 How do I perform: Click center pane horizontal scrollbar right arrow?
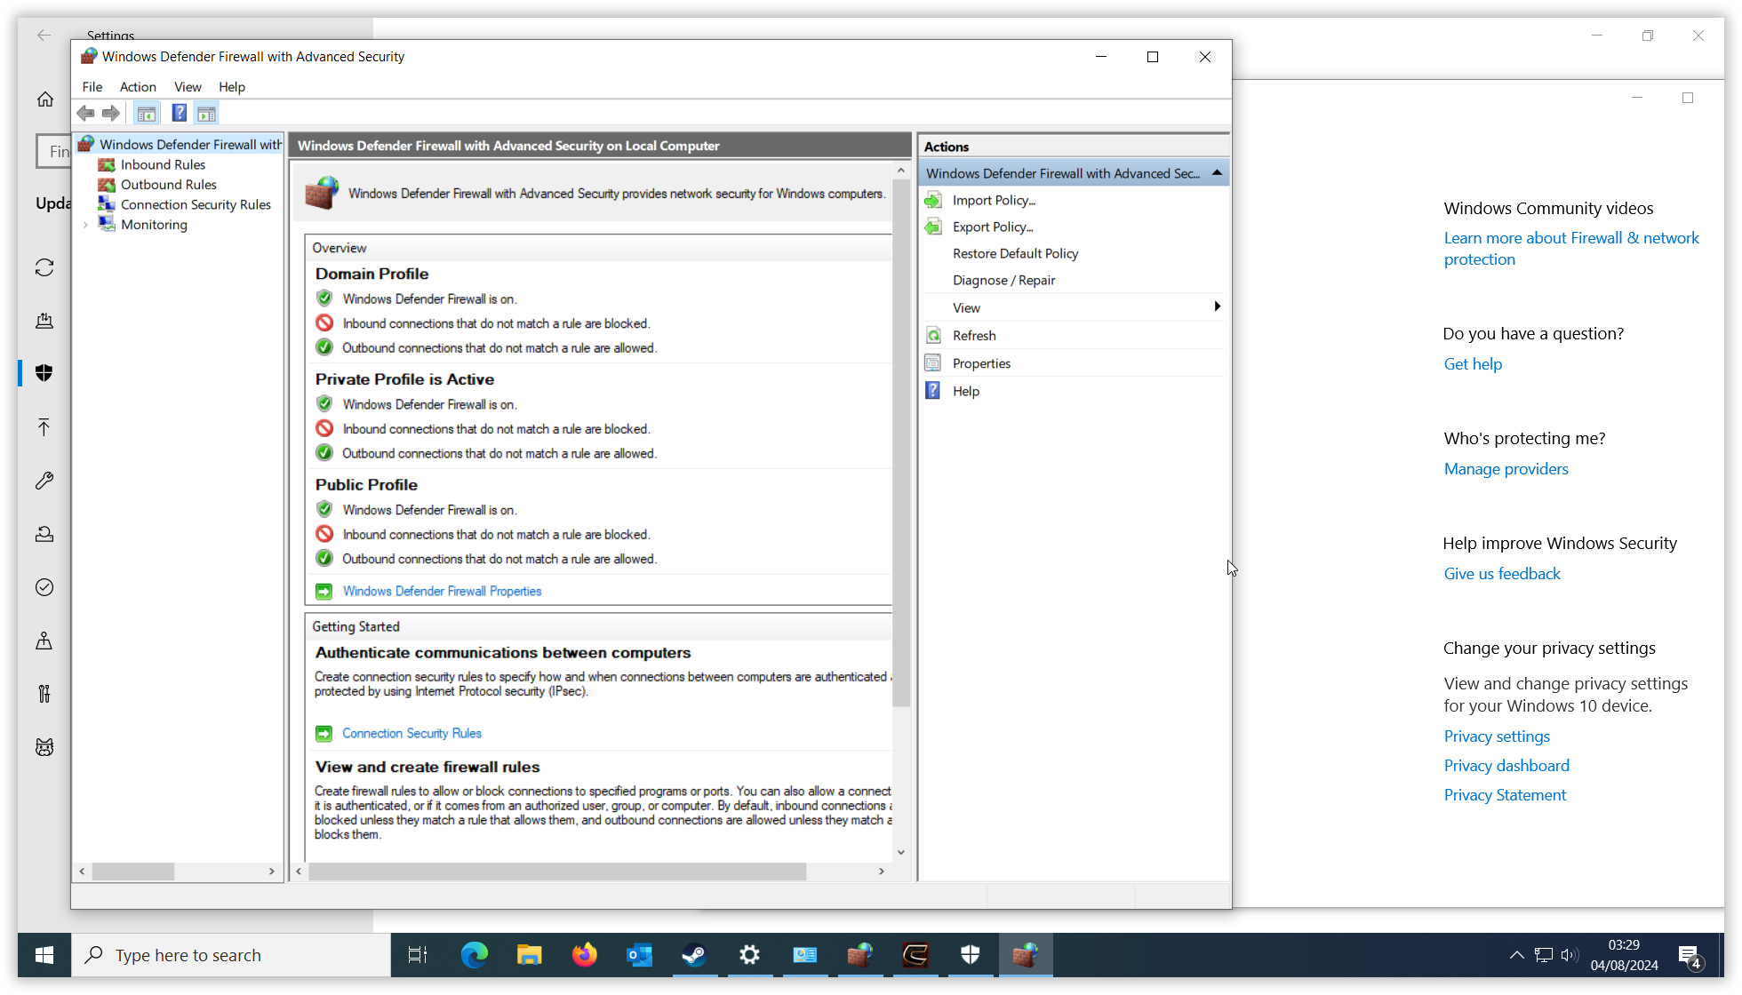click(881, 872)
